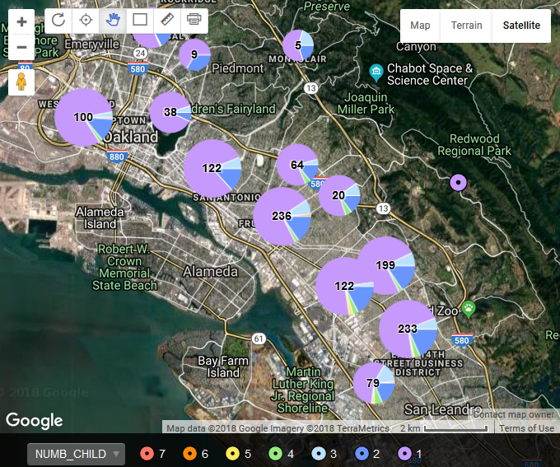Toggle legend category 7 red swatch
The height and width of the screenshot is (467, 560).
(147, 454)
